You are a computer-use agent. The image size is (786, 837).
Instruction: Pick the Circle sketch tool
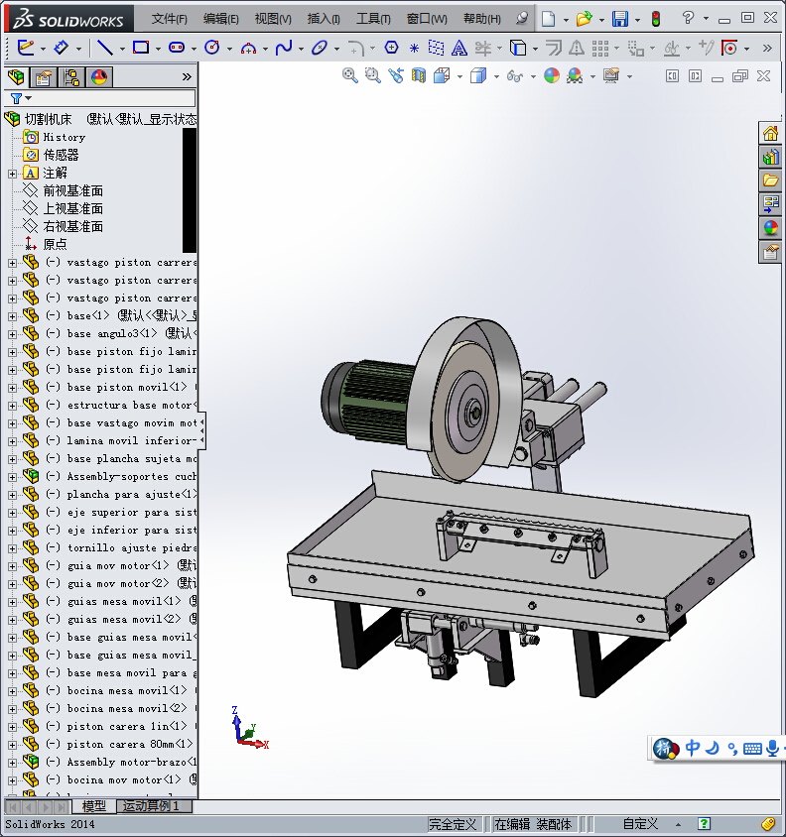coord(212,48)
